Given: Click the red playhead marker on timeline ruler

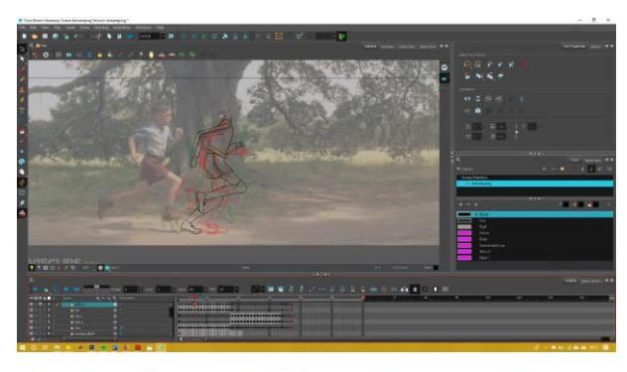Looking at the screenshot, I should pos(194,298).
